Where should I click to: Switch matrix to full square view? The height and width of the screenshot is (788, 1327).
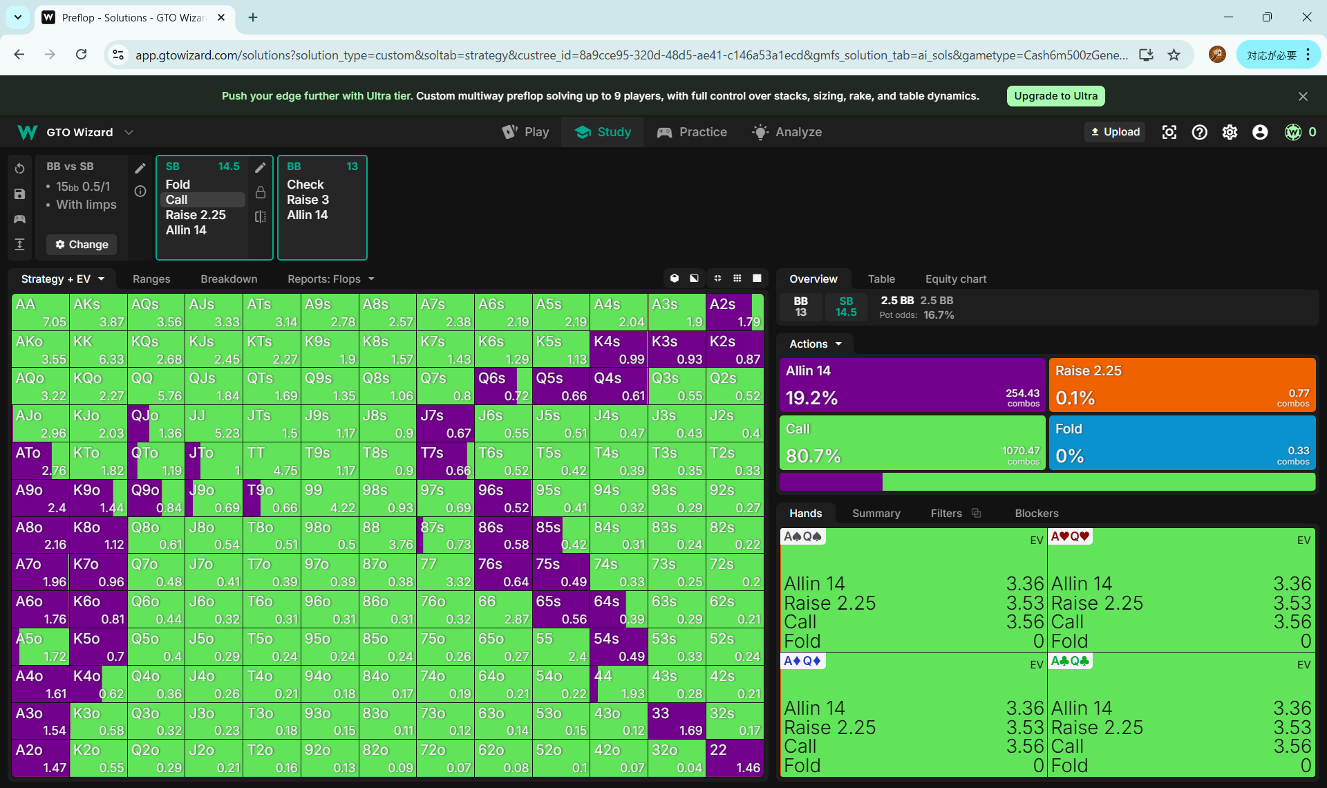[757, 279]
